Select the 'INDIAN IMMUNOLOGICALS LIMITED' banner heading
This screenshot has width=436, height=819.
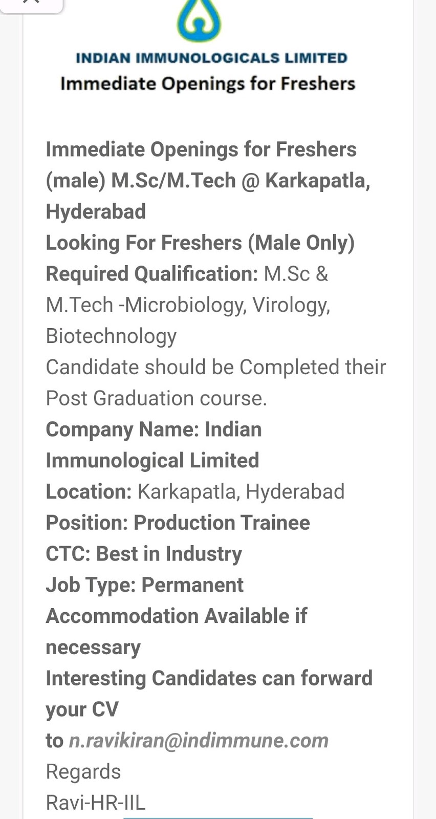[211, 58]
